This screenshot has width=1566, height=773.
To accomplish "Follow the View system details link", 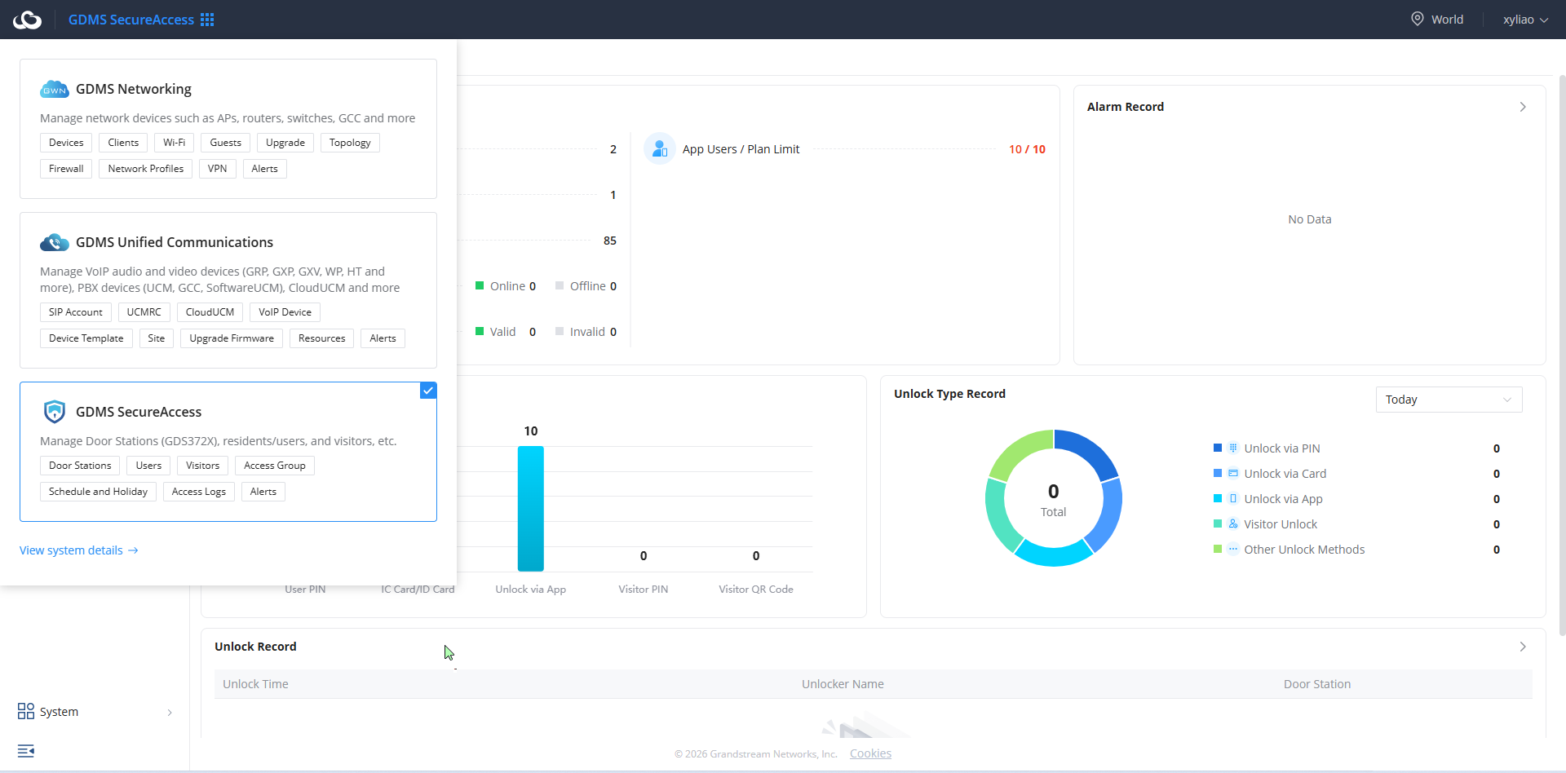I will (79, 550).
